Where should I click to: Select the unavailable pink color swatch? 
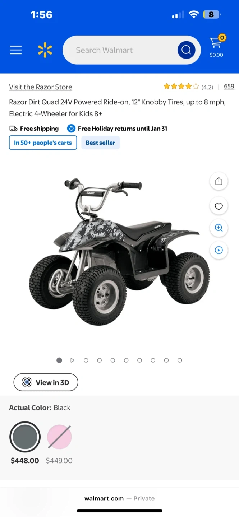(x=59, y=437)
